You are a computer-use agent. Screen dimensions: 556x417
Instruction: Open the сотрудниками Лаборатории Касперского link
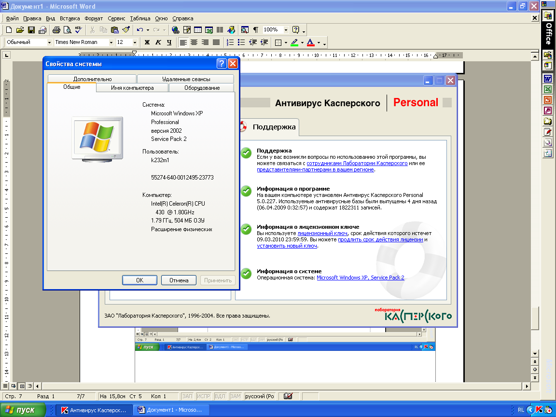click(x=357, y=164)
